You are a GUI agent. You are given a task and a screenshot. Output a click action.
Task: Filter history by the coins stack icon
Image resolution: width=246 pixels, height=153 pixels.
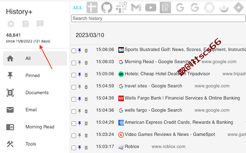165,8
